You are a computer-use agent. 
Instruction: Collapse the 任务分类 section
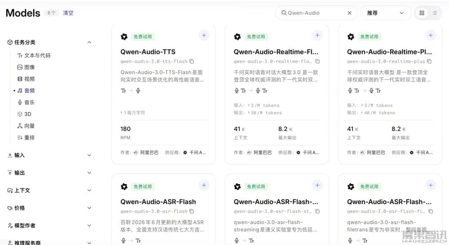[89, 42]
